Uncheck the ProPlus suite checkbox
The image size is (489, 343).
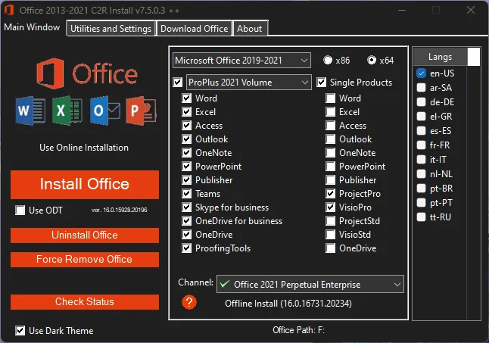point(178,83)
